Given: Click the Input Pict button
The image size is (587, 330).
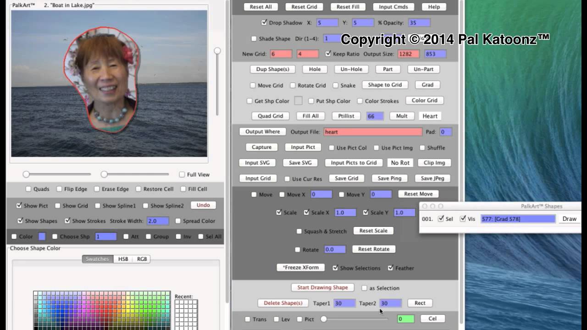Looking at the screenshot, I should tap(303, 147).
